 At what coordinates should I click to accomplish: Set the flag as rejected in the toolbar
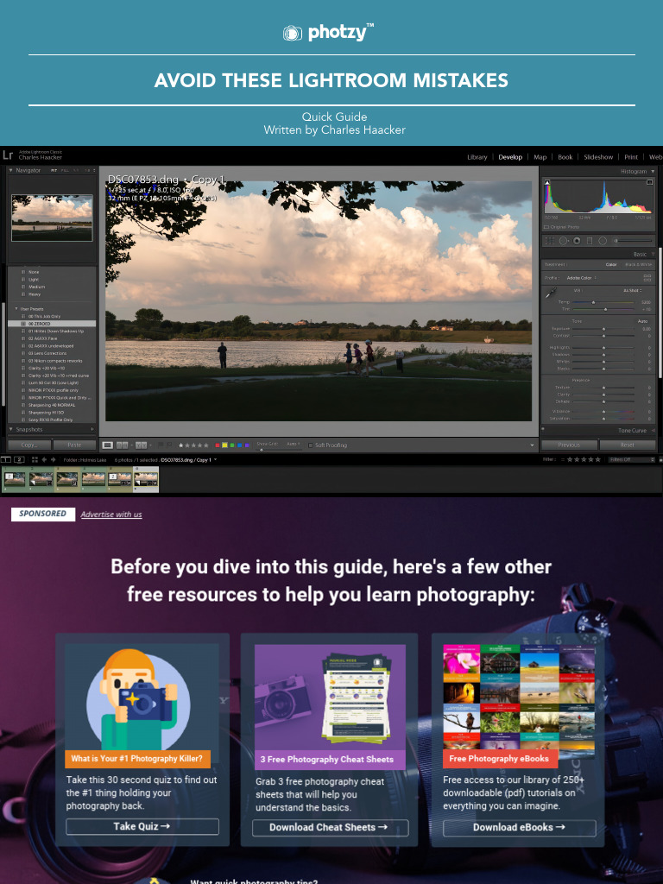click(170, 445)
